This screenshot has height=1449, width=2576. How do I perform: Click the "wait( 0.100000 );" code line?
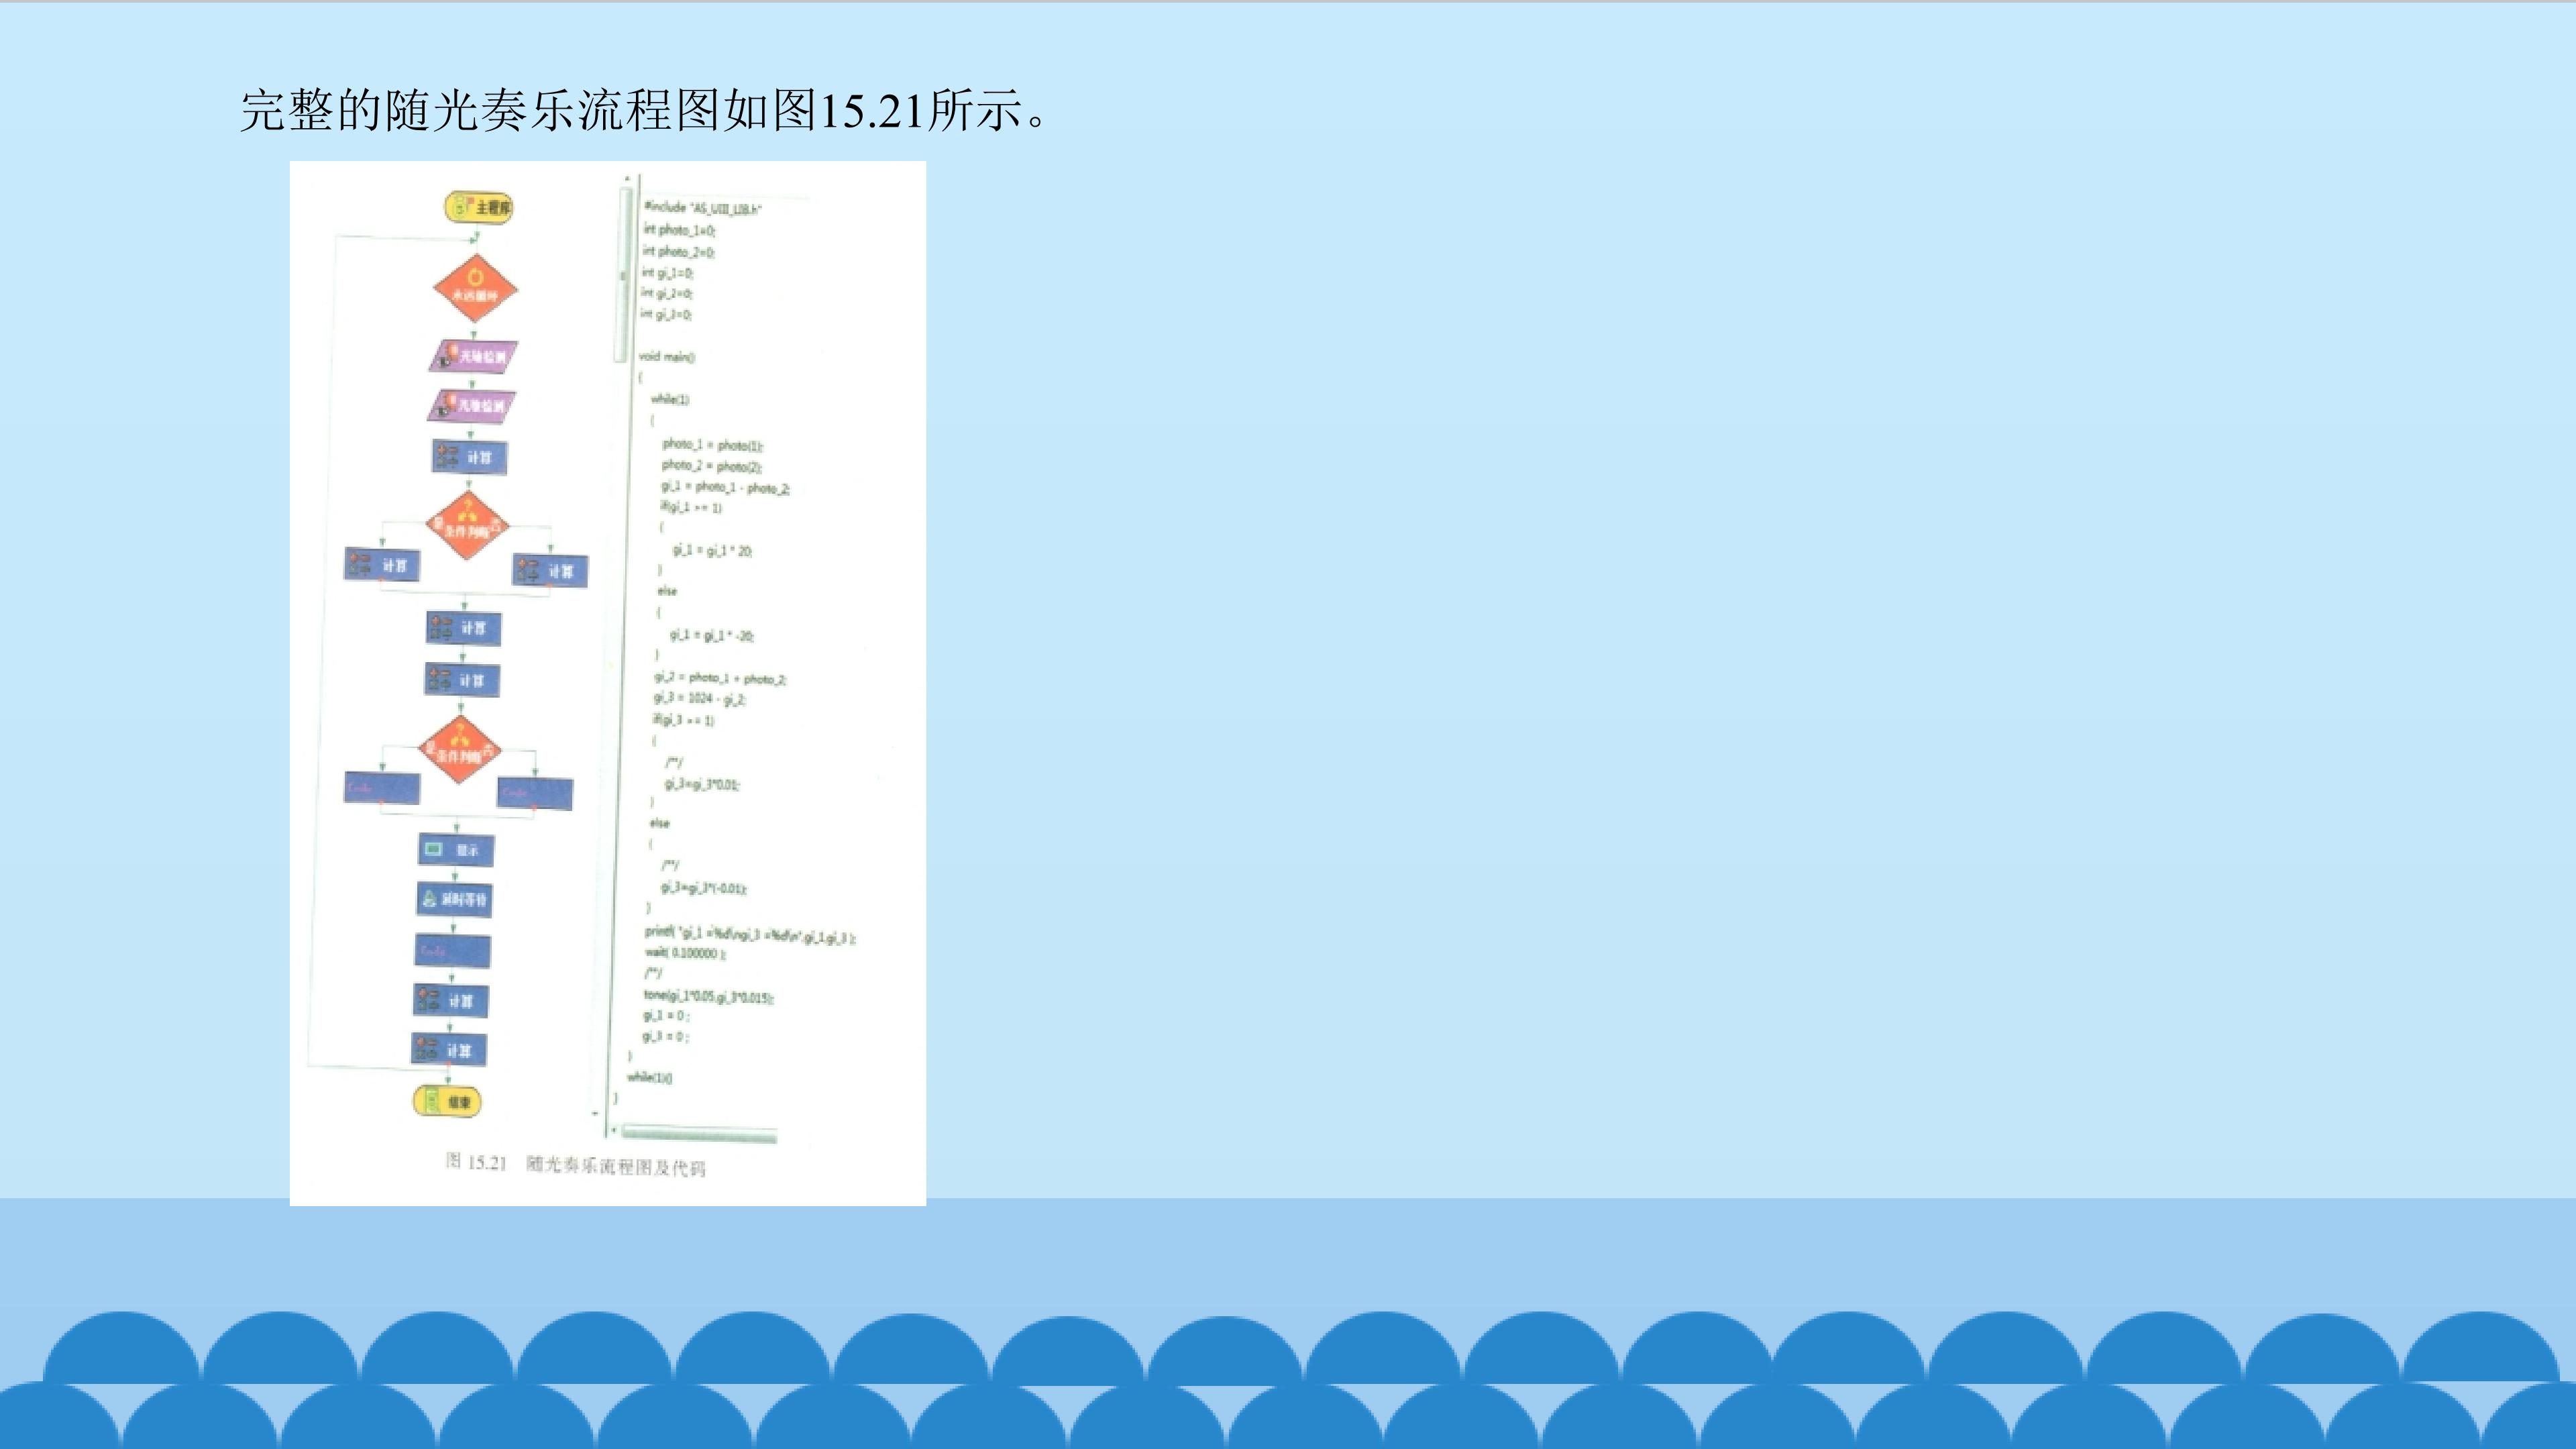pos(685,954)
